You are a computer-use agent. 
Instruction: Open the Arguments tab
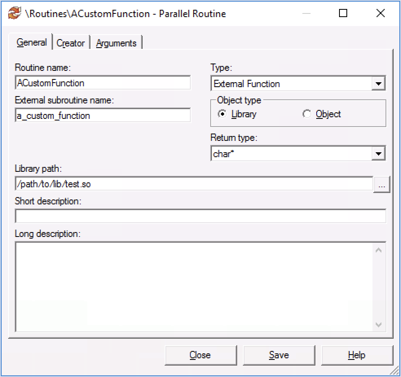pyautogui.click(x=116, y=43)
